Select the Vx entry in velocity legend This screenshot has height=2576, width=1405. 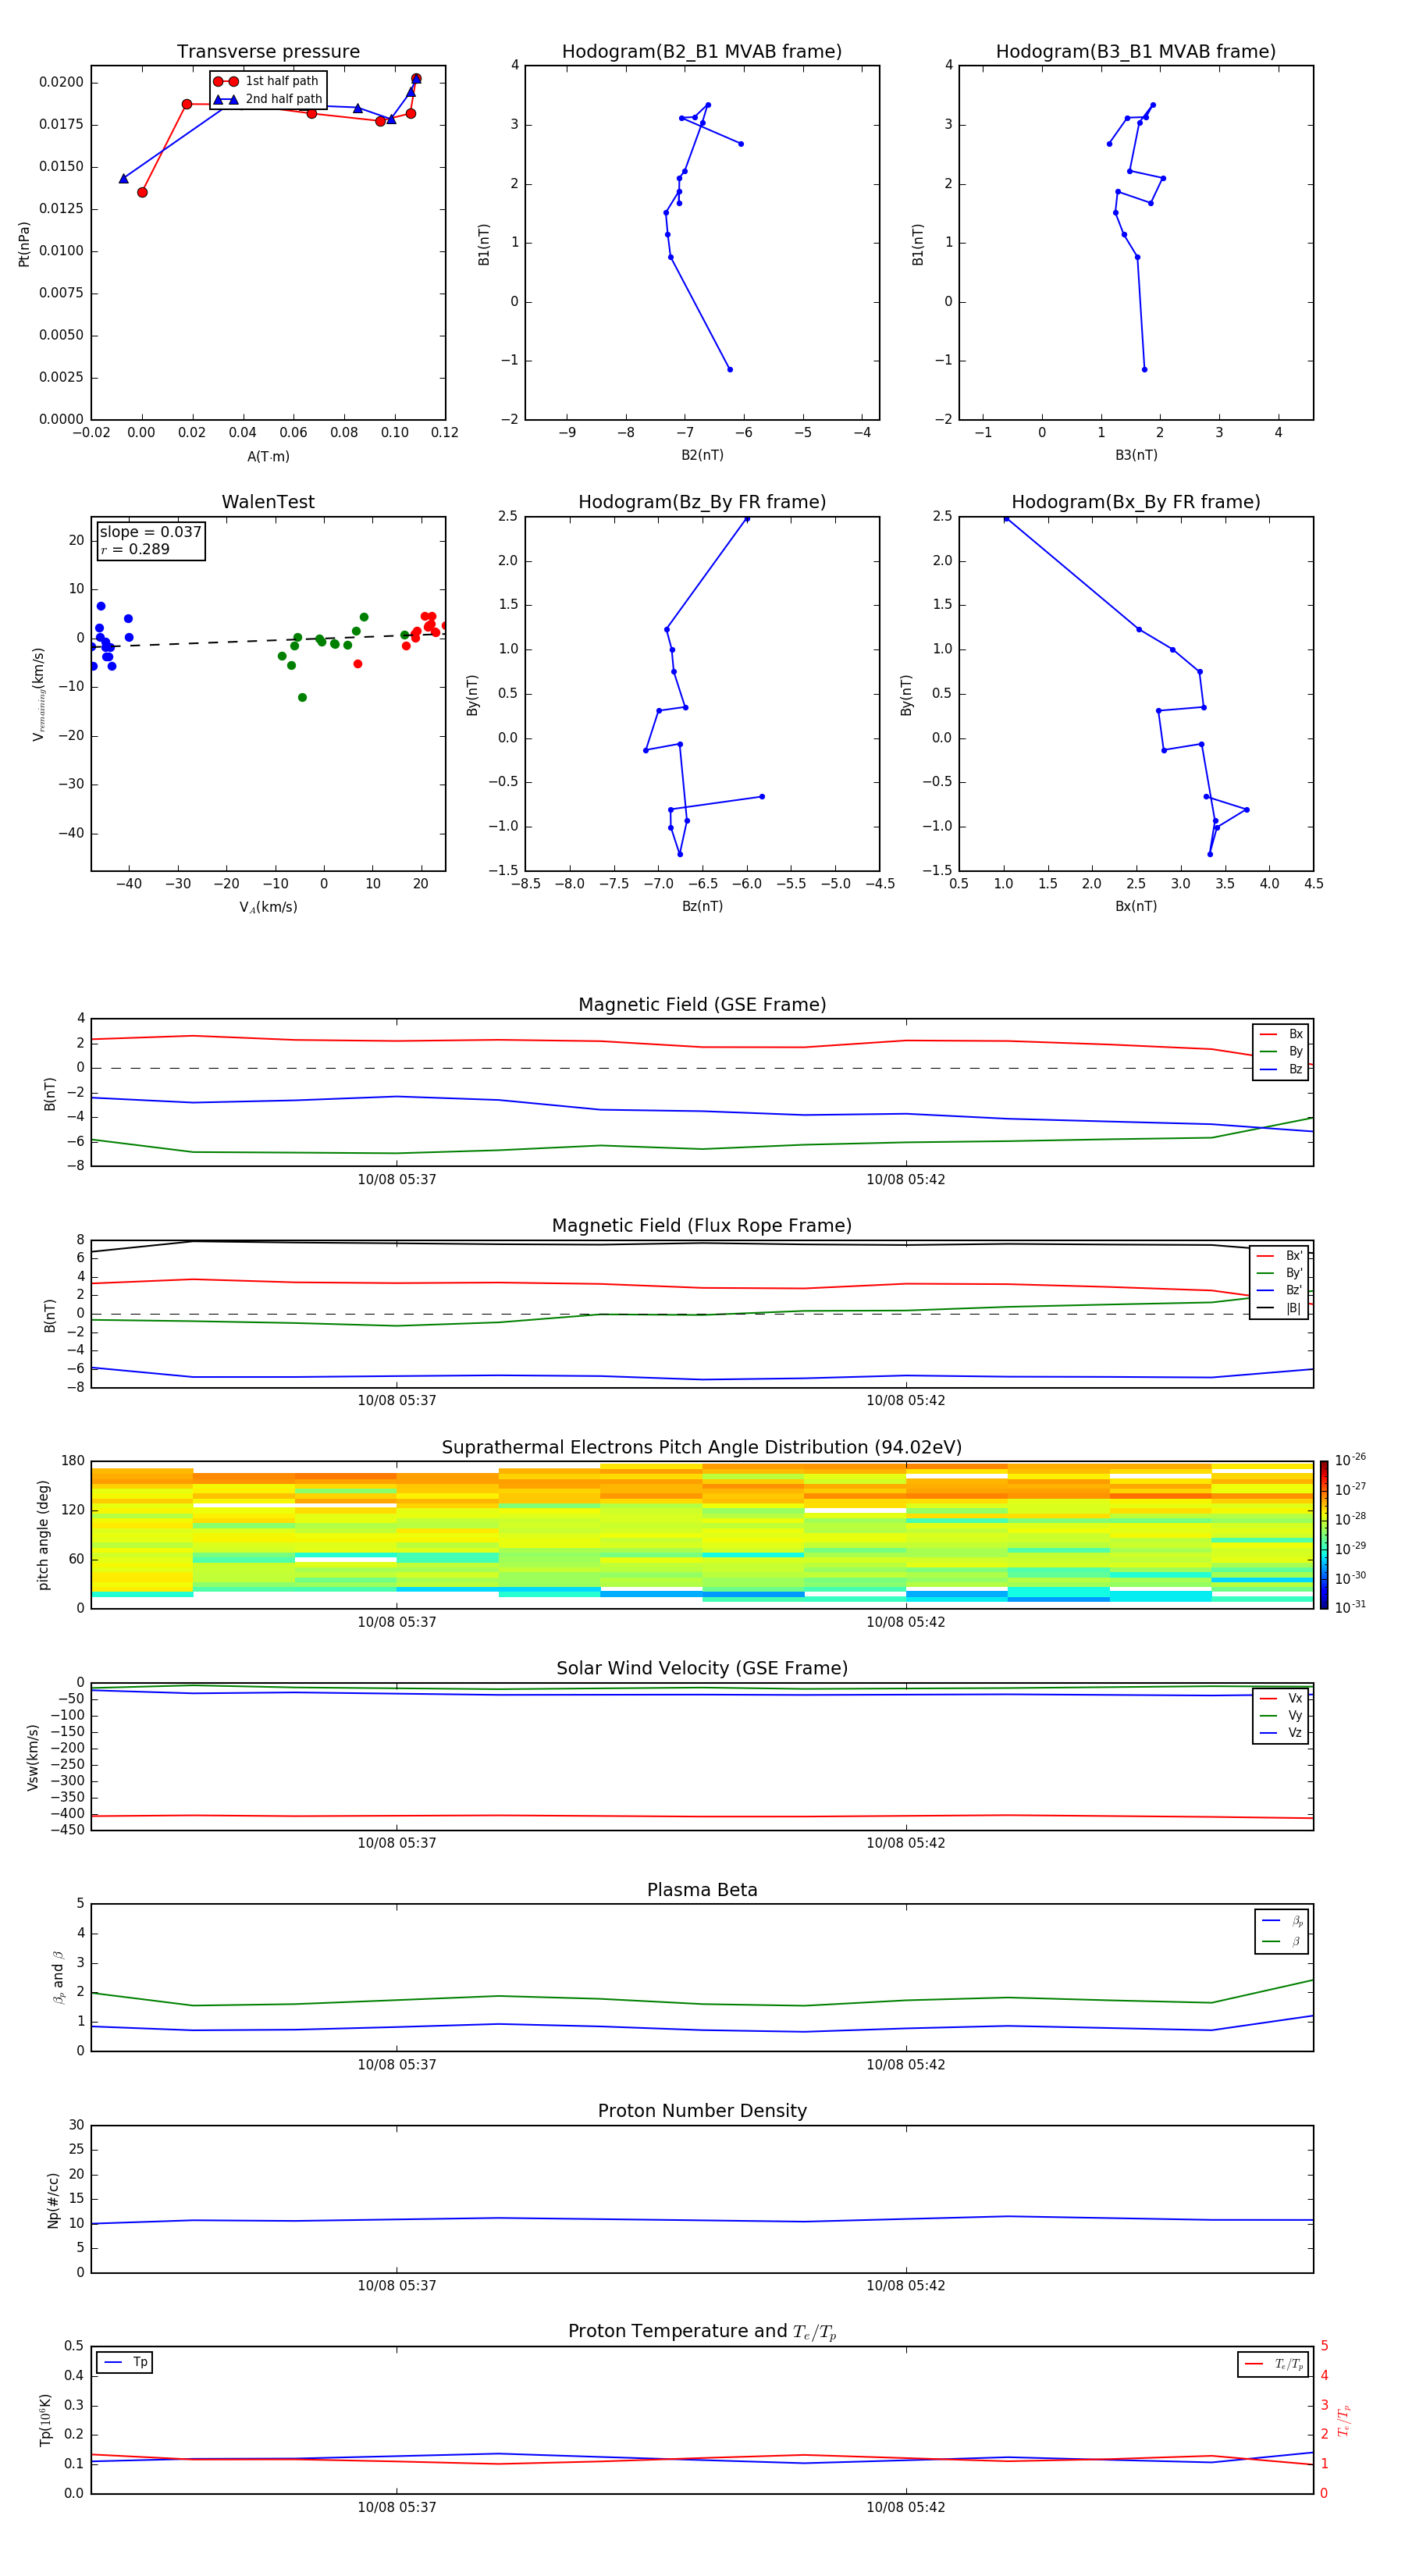1281,1698
